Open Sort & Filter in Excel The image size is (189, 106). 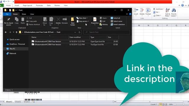[x=167, y=12]
